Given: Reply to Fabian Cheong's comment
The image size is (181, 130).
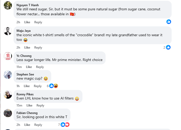Looking at the screenshot, I should (x=38, y=125).
